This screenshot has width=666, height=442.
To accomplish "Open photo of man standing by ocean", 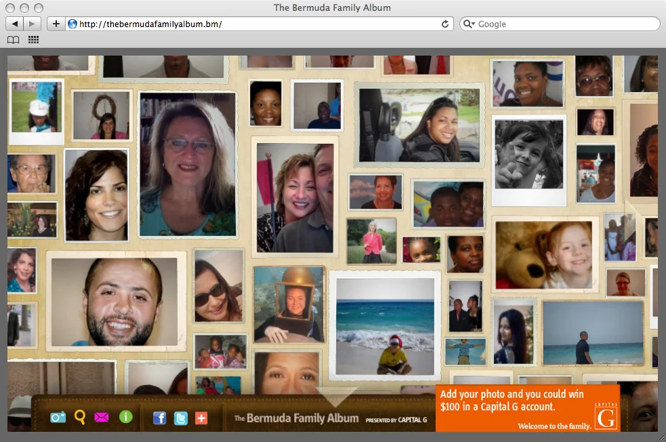I will pos(593,334).
